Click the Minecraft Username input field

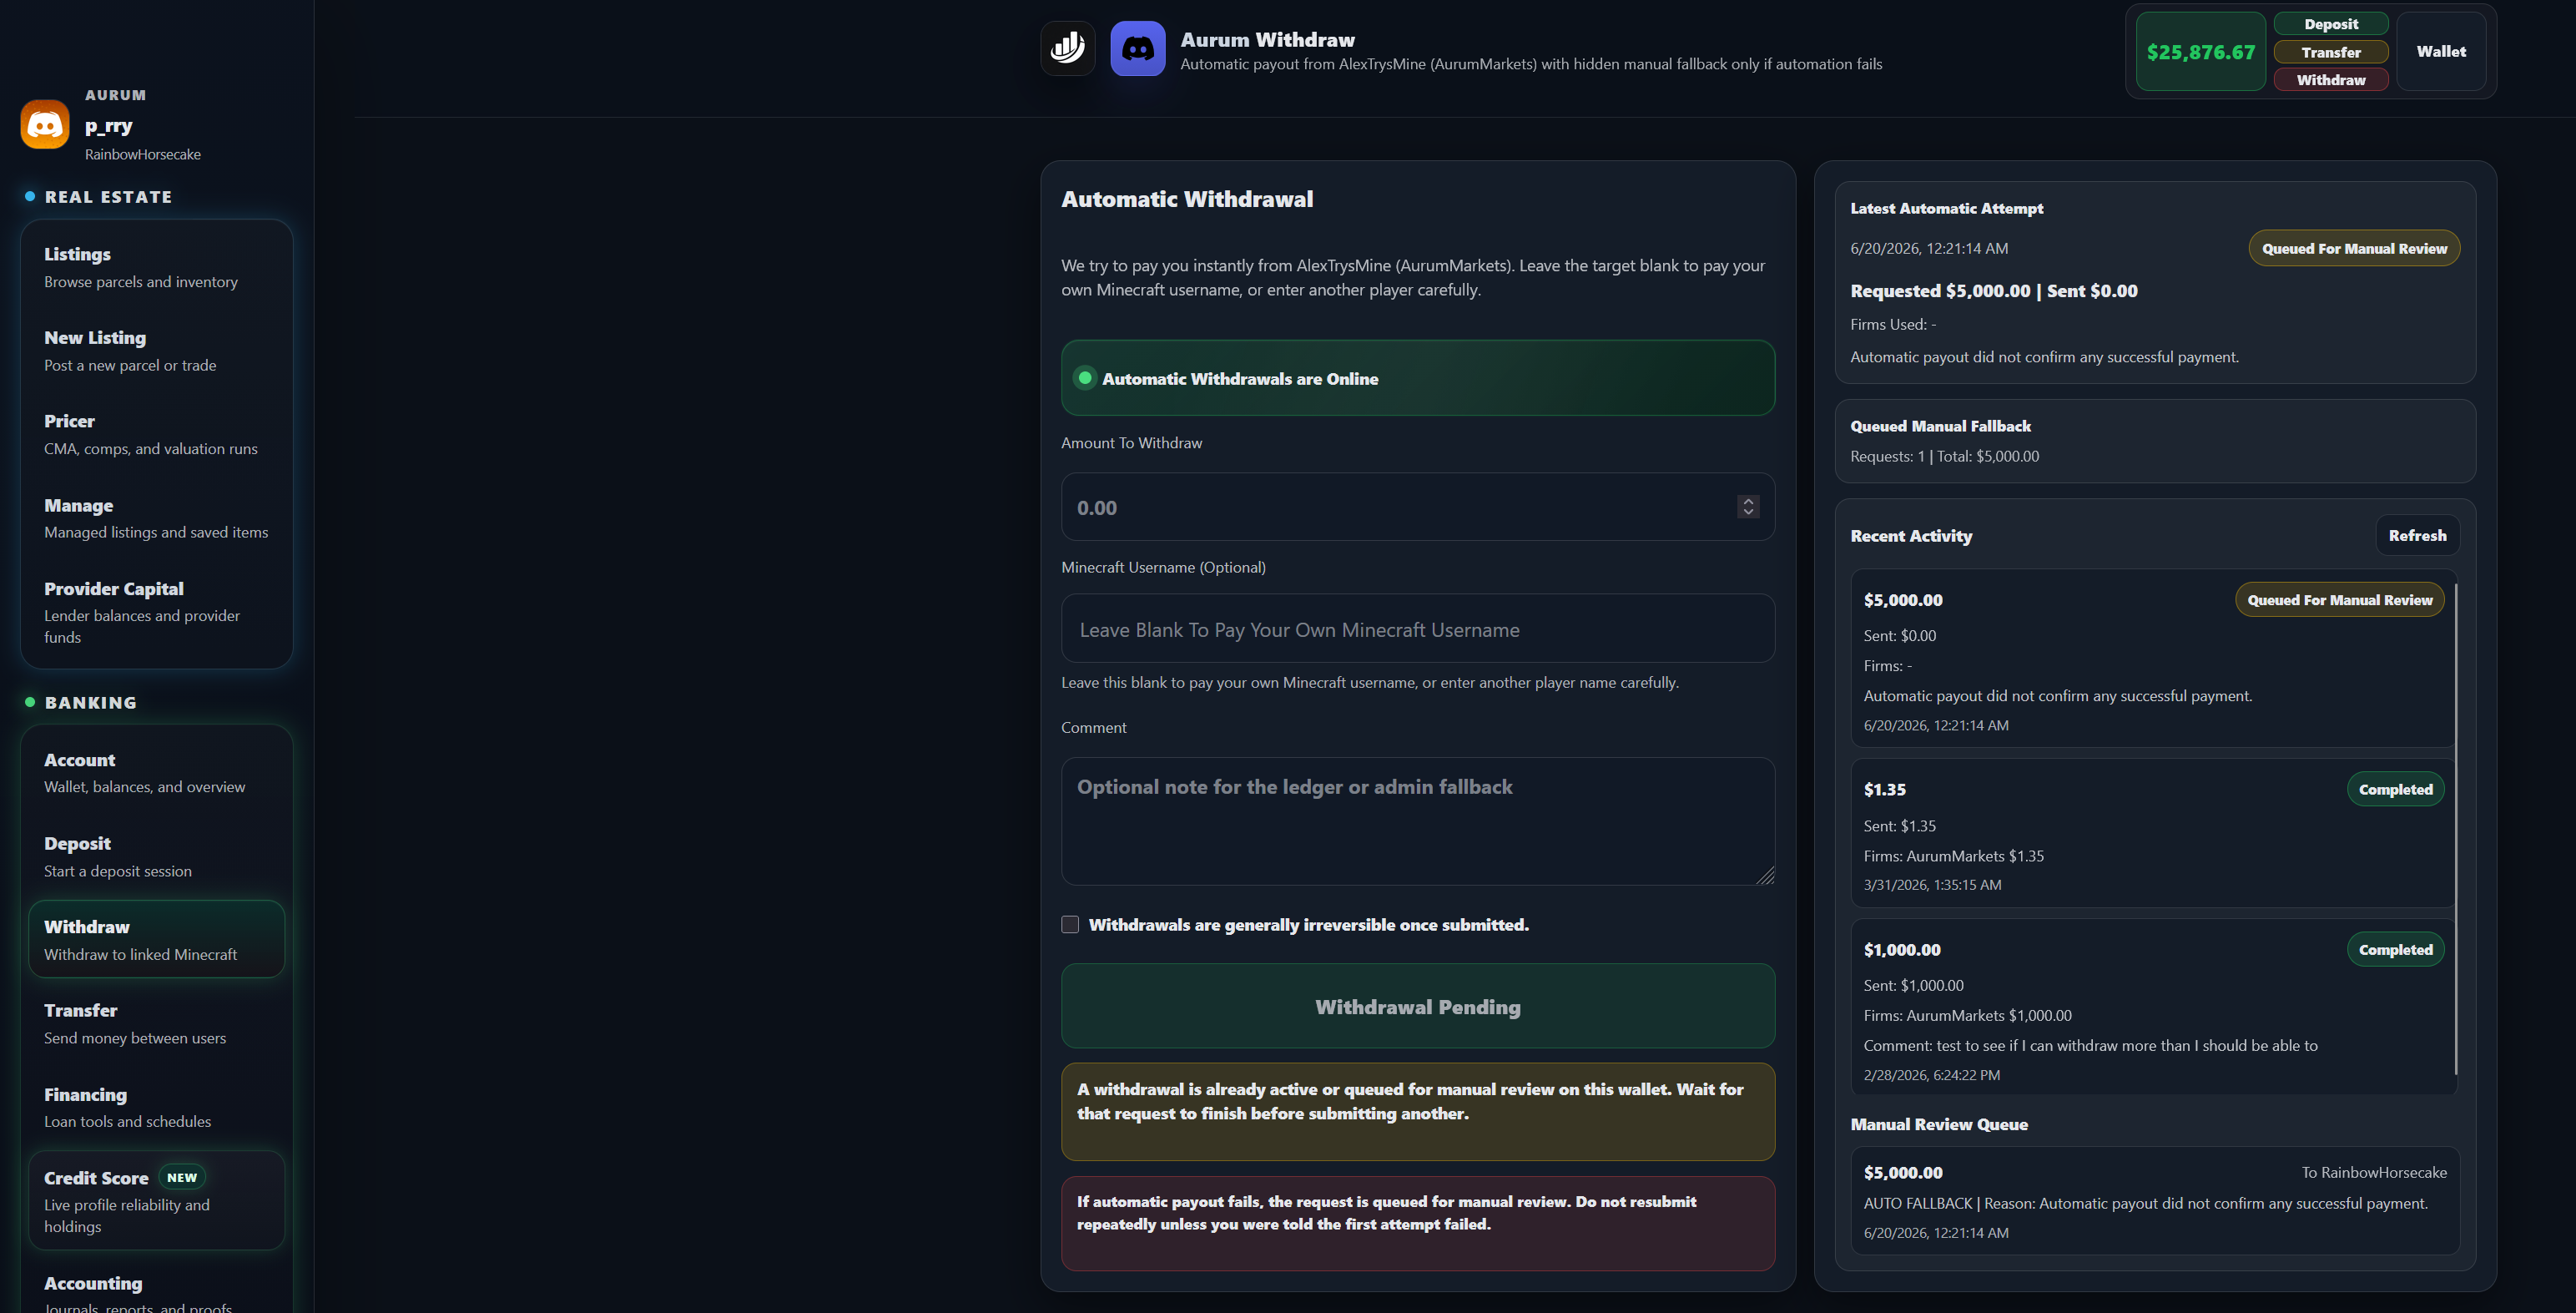pos(1418,629)
